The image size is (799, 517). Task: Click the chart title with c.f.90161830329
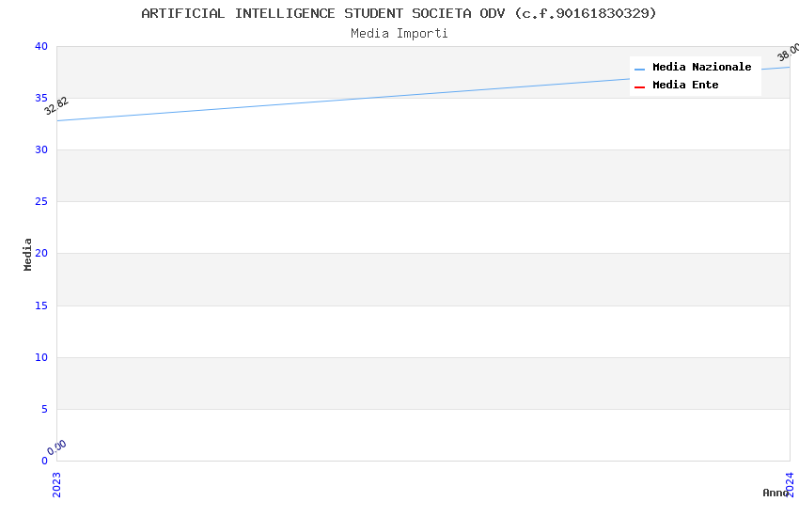tap(399, 13)
